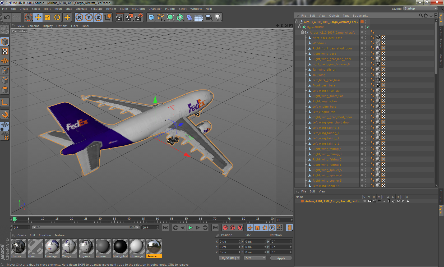Click the Record Active Objects button
Screen dimensions: 444x267
pyautogui.click(x=225, y=228)
